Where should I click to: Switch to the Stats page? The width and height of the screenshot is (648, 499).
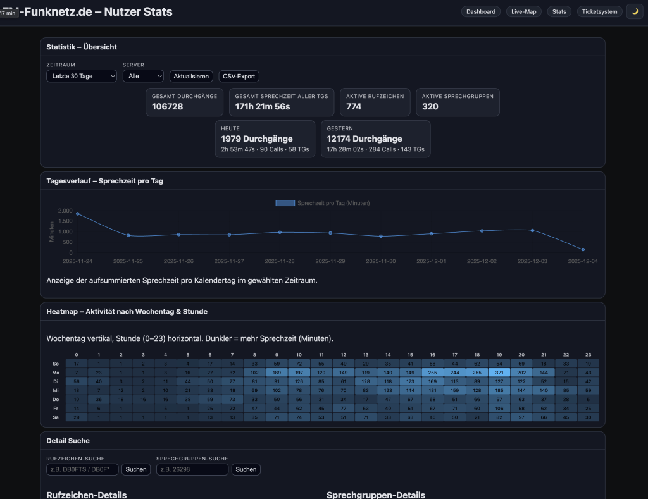click(x=559, y=11)
